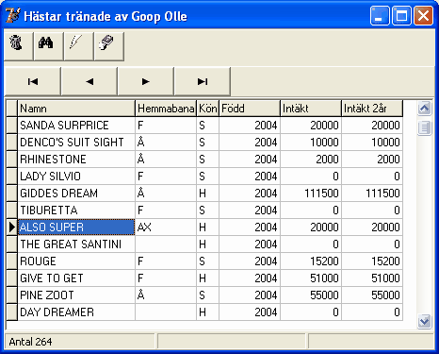Go to first record button
Viewport: 439px width, 354px height.
point(33,81)
